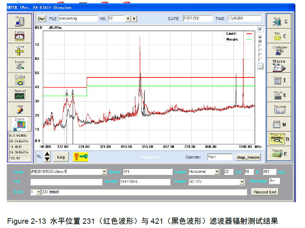Go to next record number arrow
The height and width of the screenshot is (228, 305).
click(134, 19)
